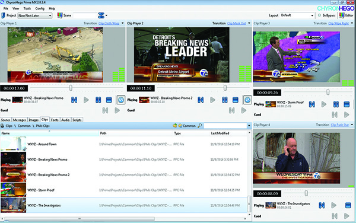Click the search magnifier icon in clips browser
Viewport: 356px width, 223px height.
(x=200, y=126)
